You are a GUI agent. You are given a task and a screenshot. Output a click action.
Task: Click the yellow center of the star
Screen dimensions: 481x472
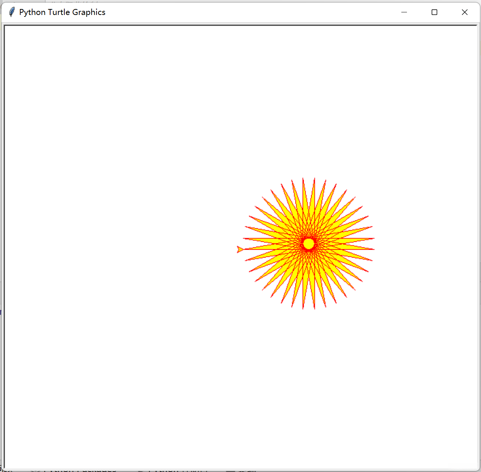coord(309,244)
